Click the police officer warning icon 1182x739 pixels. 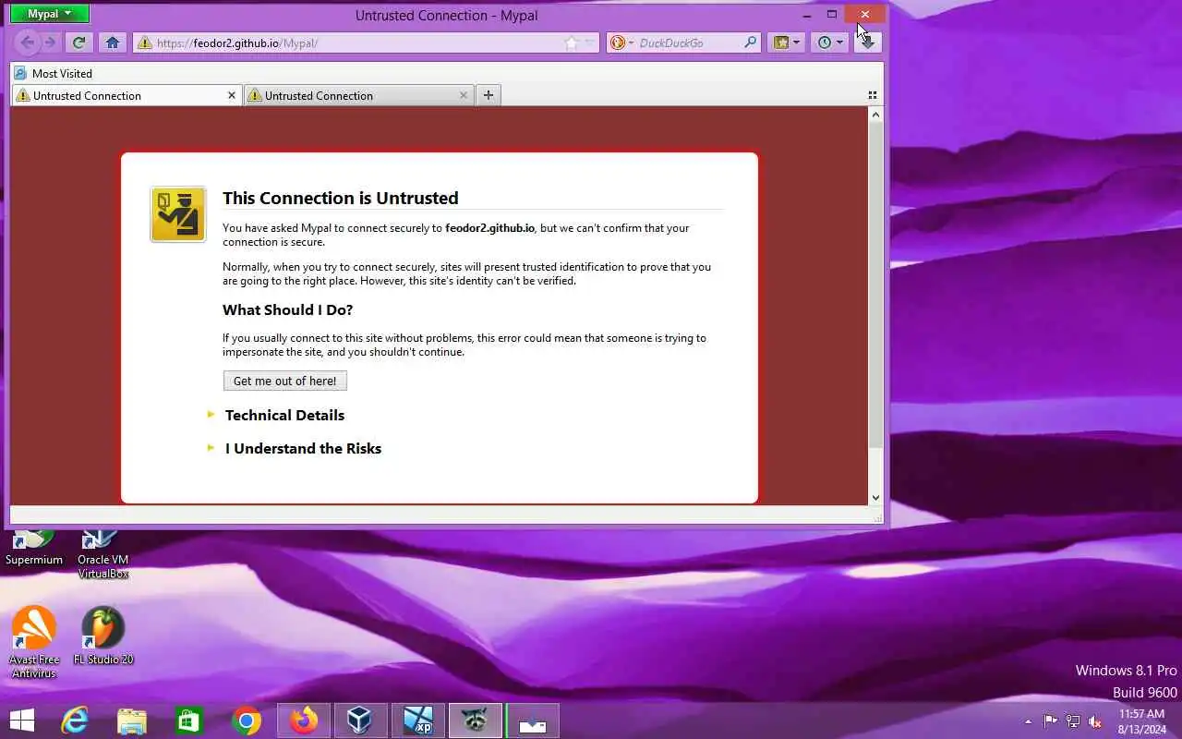coord(178,214)
